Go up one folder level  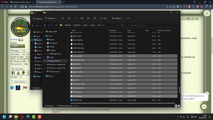[x=56, y=25]
